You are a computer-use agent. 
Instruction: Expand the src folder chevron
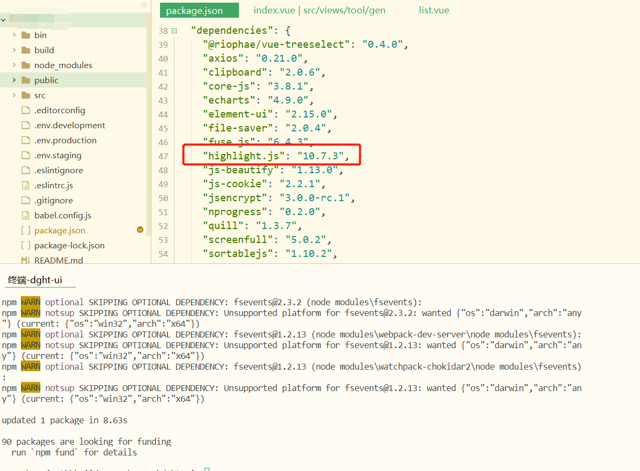pyautogui.click(x=14, y=95)
